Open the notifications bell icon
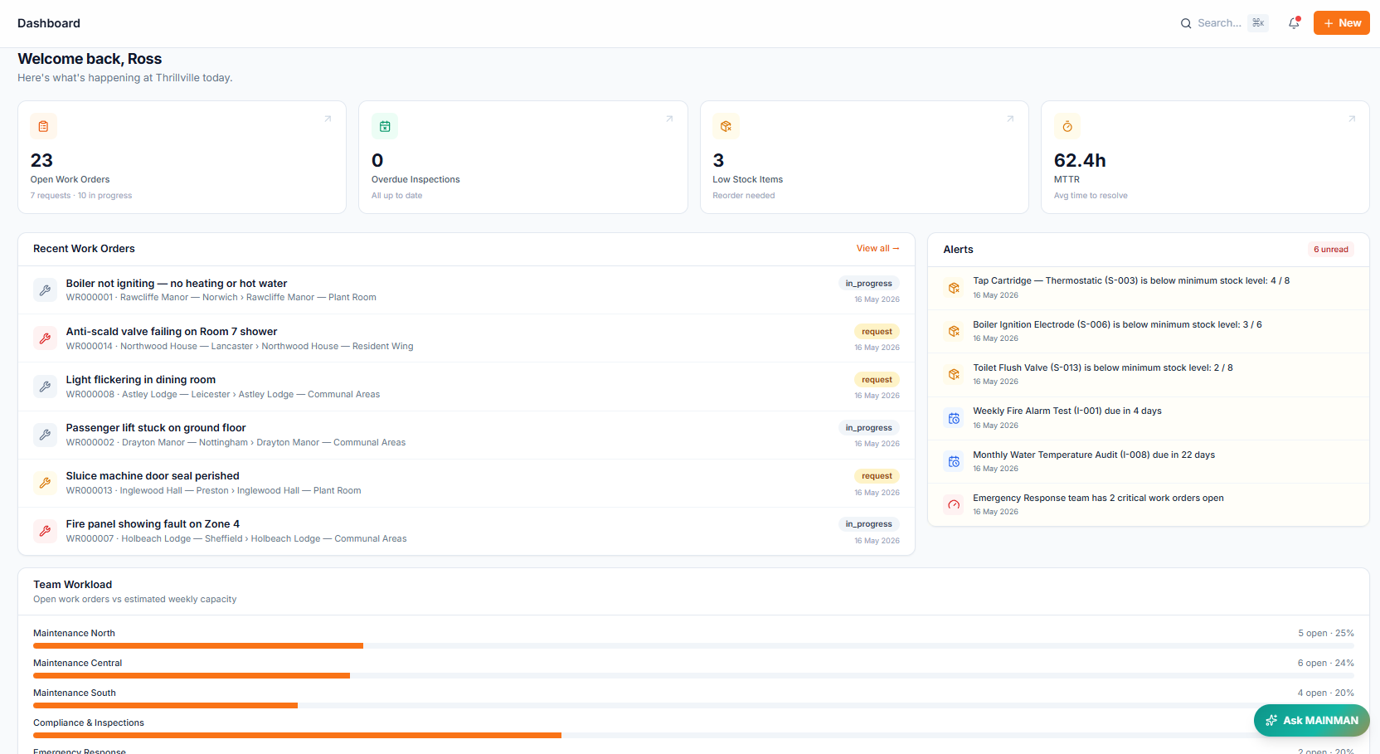 click(x=1294, y=23)
